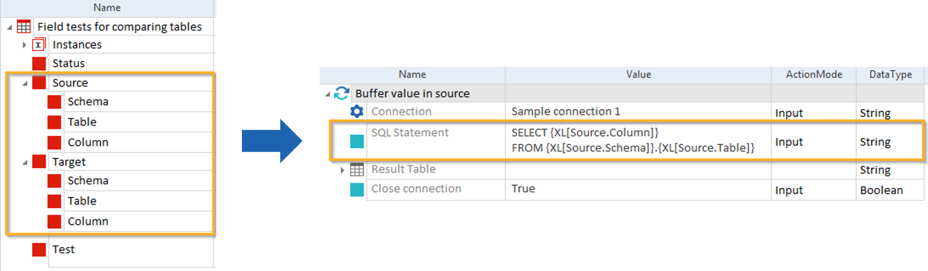928x271 pixels.
Task: Collapse the Buffer value in source step
Action: coord(328,94)
